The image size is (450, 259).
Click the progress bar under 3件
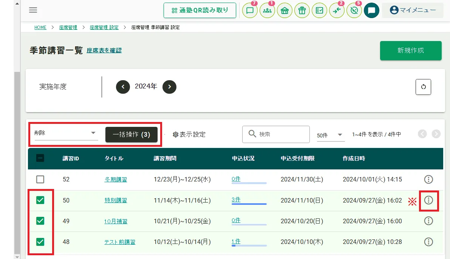point(249,204)
